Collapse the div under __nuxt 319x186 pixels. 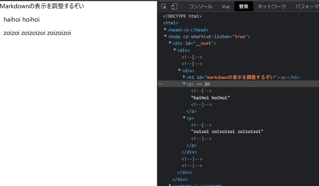(x=175, y=50)
